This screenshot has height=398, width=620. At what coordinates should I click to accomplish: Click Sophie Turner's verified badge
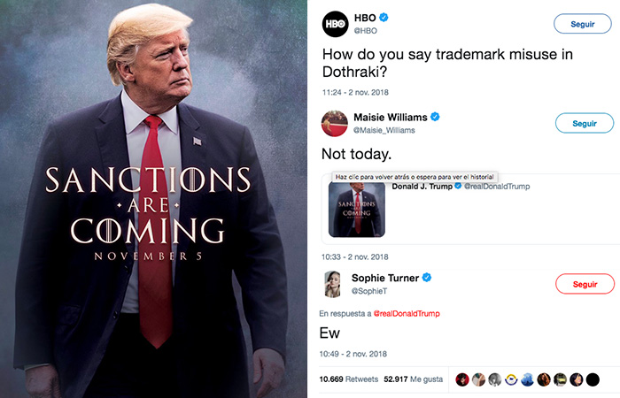point(427,278)
